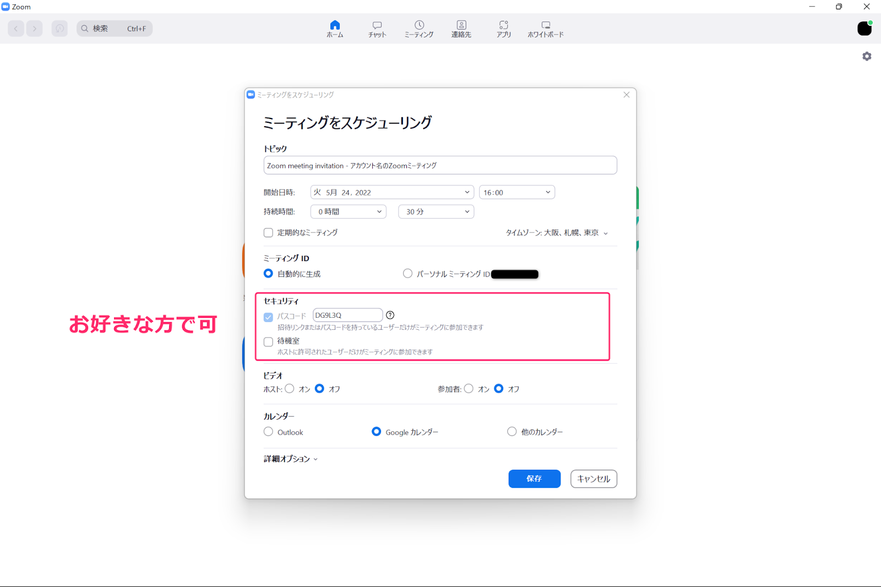Open the 連絡先 (Contacts) tab
Viewport: 881px width, 587px height.
click(461, 29)
